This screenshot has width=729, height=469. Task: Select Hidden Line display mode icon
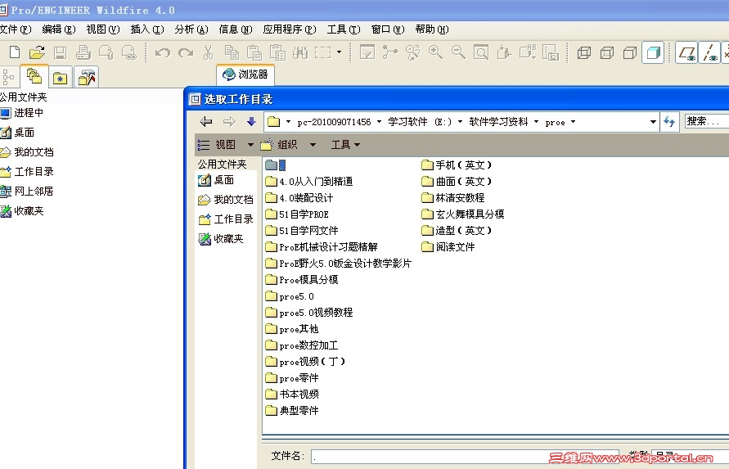[607, 52]
